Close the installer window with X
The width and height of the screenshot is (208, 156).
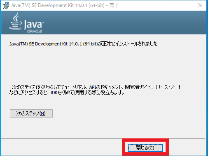click(200, 5)
